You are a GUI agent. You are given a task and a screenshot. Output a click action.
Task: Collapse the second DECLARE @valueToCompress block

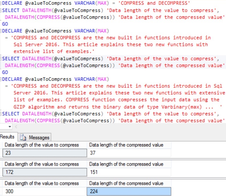click(1, 31)
